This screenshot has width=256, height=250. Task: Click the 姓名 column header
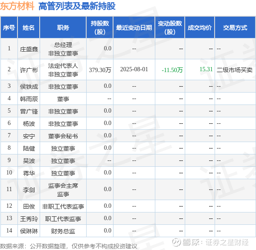coord(29,27)
